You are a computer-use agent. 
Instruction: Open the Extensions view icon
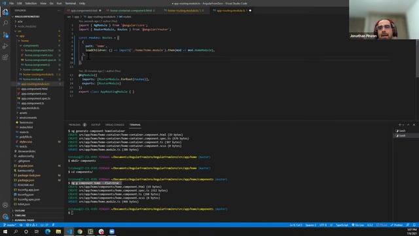5,57
